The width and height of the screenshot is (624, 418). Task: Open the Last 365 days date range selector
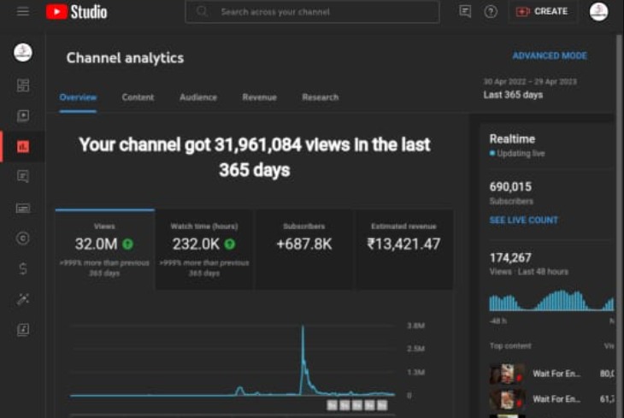[x=530, y=89]
